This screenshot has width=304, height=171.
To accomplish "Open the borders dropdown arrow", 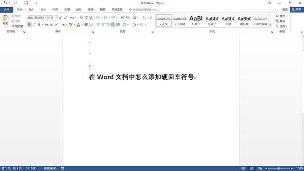I will (x=145, y=25).
